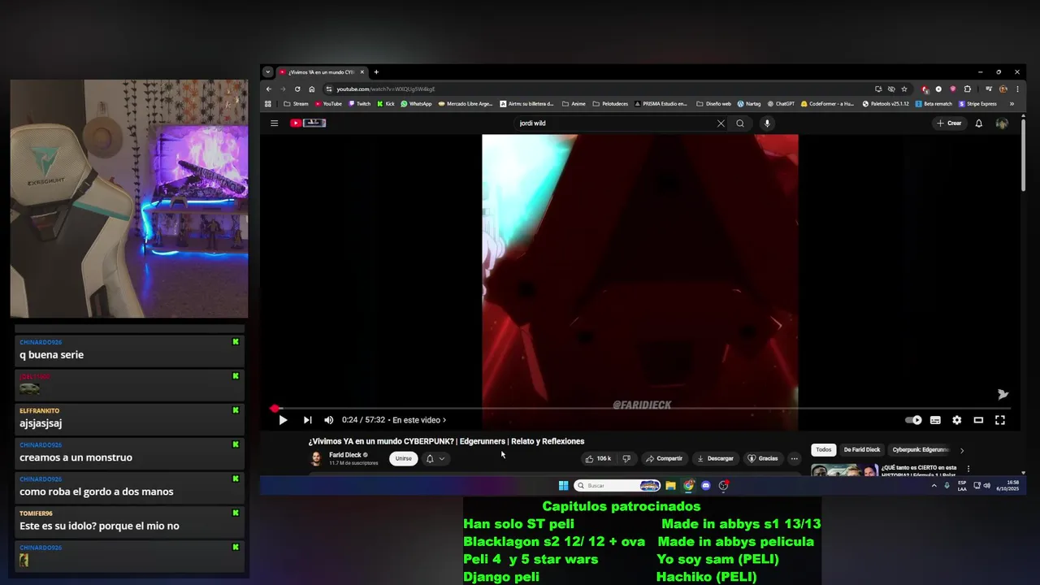Viewport: 1040px width, 585px height.
Task: Open more actions three-dot menu under video
Action: point(794,458)
